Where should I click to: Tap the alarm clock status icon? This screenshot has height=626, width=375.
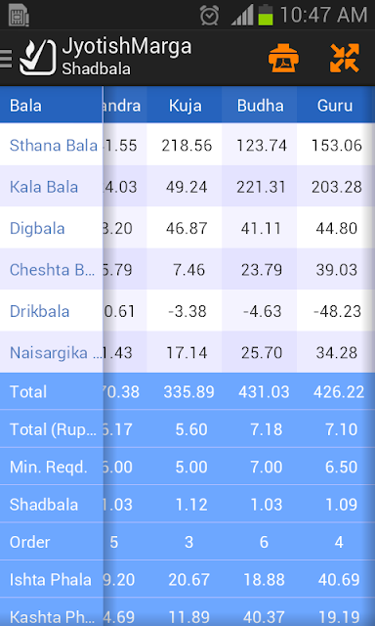coord(209,16)
